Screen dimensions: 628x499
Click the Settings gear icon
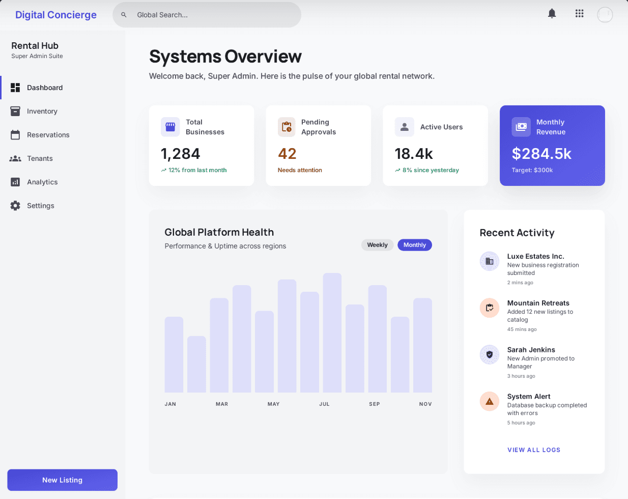[x=15, y=206]
